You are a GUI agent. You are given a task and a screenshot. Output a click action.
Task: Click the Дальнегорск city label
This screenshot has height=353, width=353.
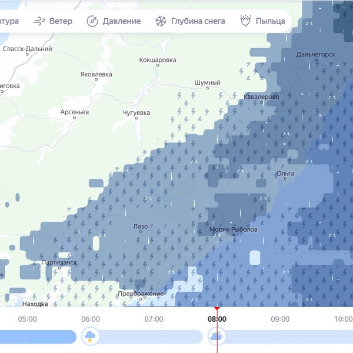tap(315, 55)
